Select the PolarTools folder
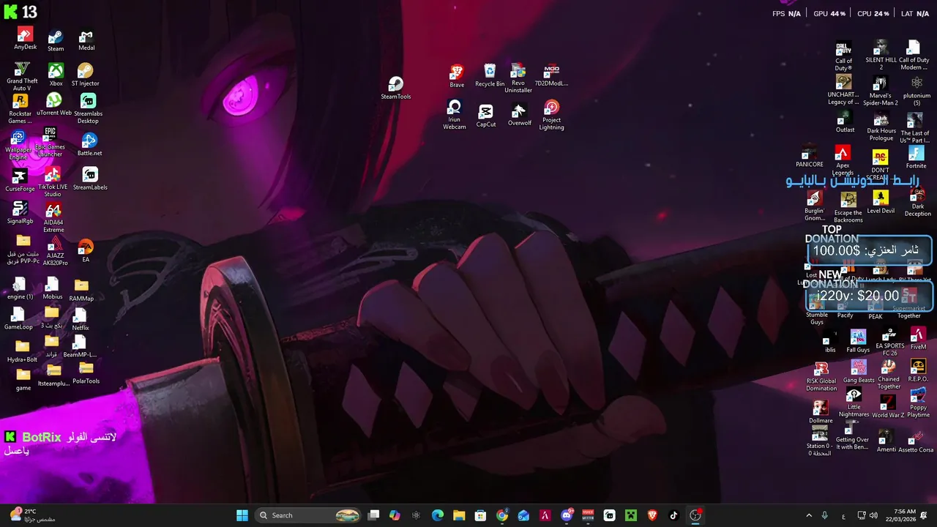Image resolution: width=937 pixels, height=527 pixels. 86,373
